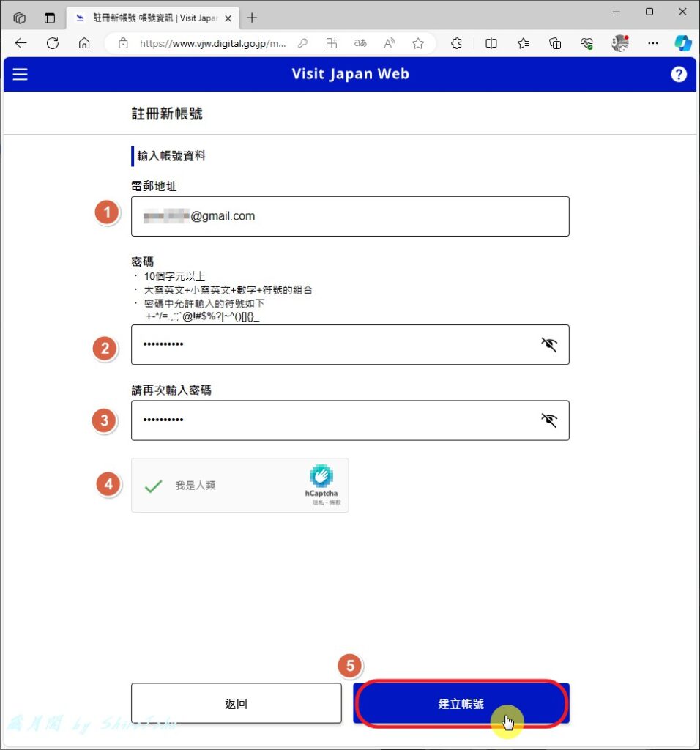Add this page to favorites with the star
Viewport: 700px width, 750px height.
[x=418, y=43]
